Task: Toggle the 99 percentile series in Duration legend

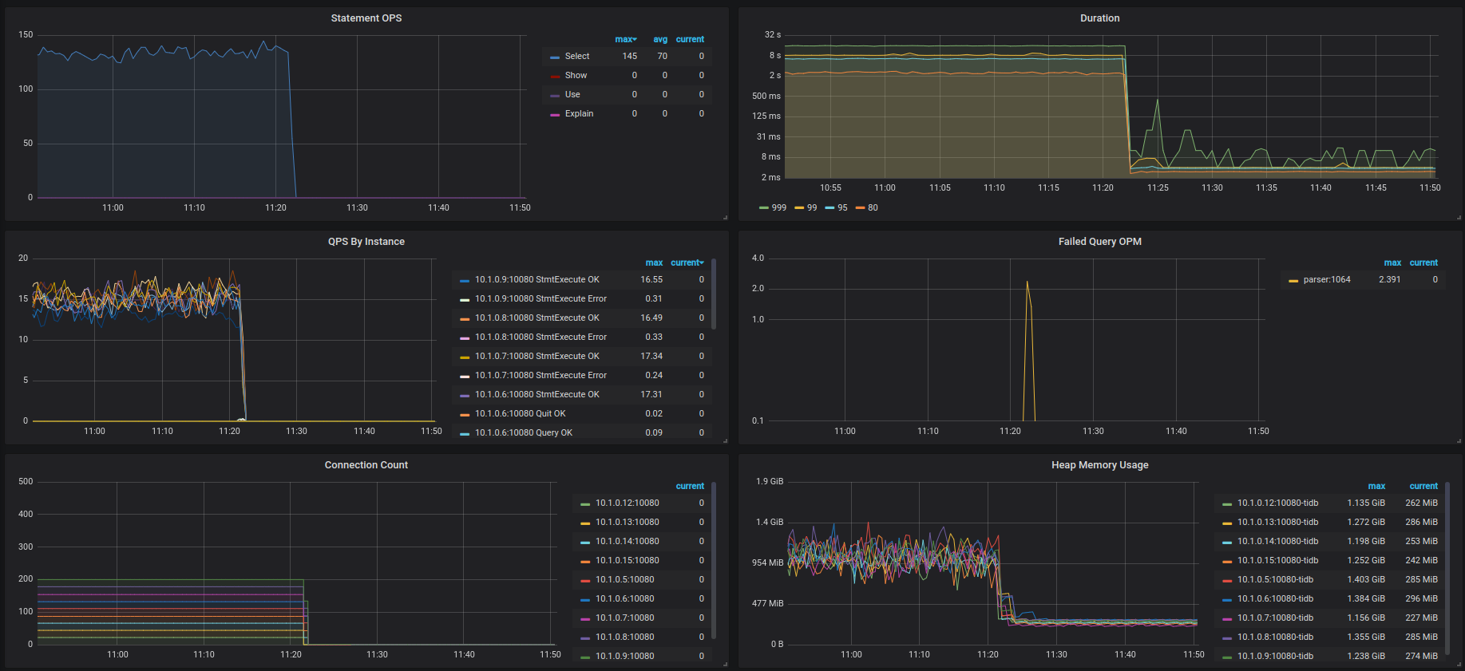Action: (x=812, y=207)
